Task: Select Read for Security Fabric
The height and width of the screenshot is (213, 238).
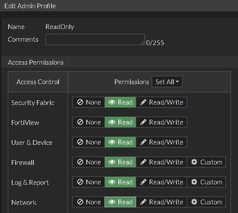Action: [121, 102]
